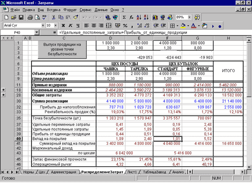Open the font size 10 dropdown

coord(55,25)
